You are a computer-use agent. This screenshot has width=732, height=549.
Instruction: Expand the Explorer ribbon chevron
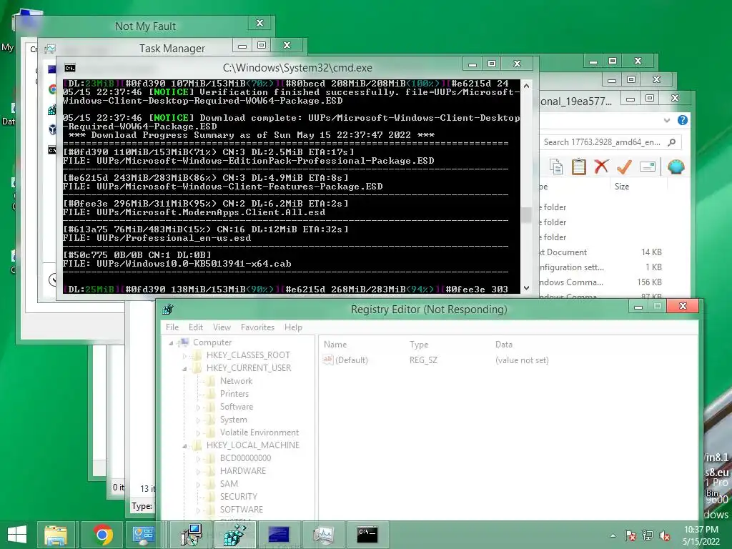(x=667, y=120)
